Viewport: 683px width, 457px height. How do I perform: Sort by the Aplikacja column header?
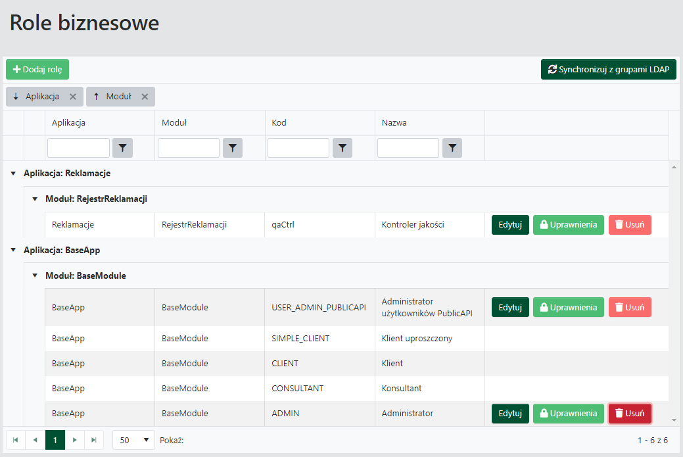click(x=68, y=123)
